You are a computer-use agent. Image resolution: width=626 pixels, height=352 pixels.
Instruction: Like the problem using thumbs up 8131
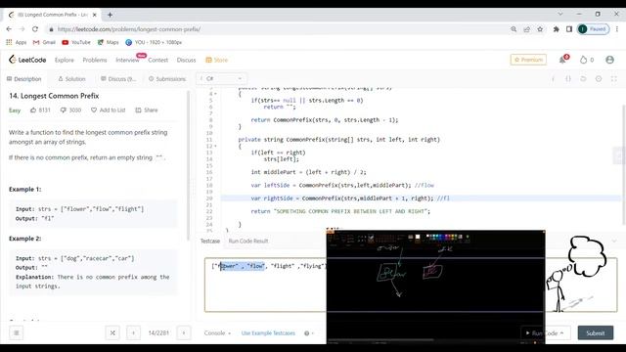[x=40, y=110]
